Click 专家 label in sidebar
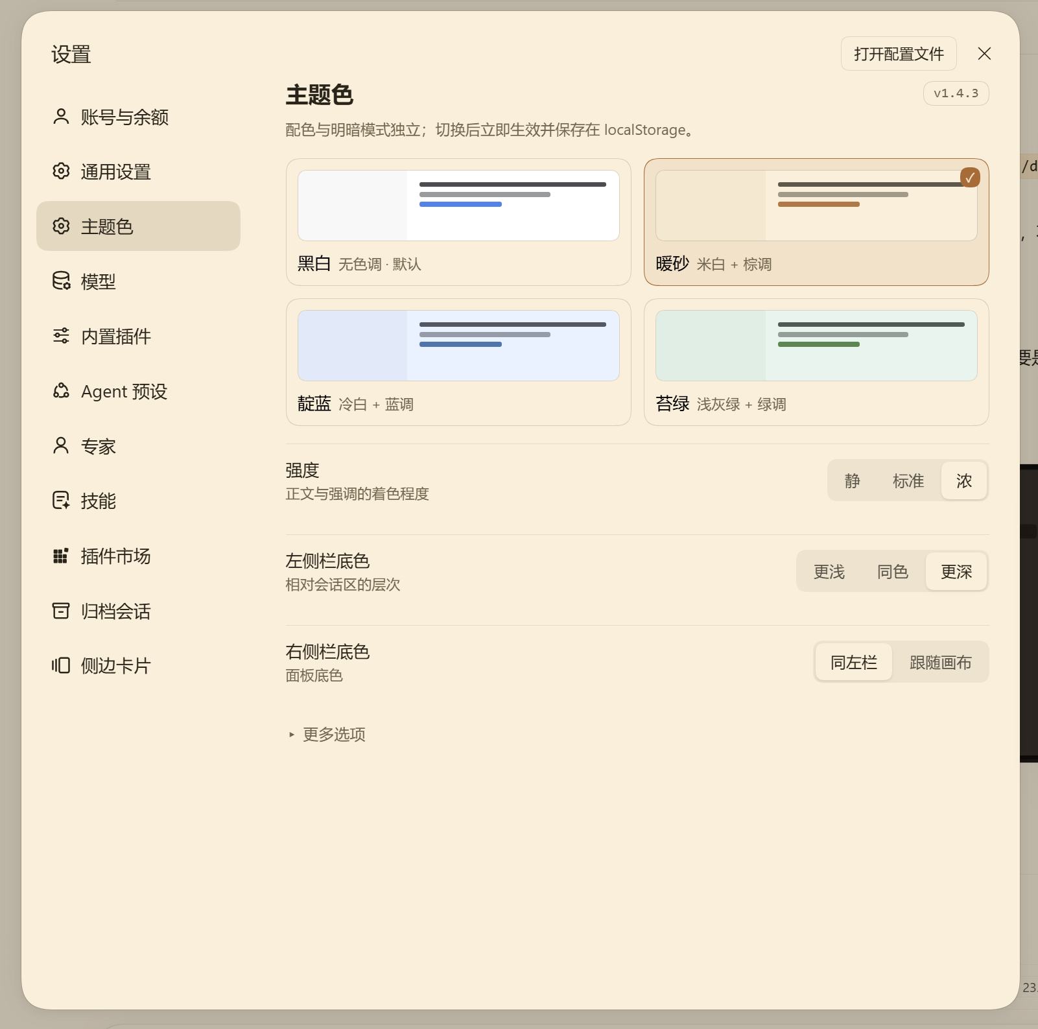Viewport: 1038px width, 1029px height. coord(99,446)
